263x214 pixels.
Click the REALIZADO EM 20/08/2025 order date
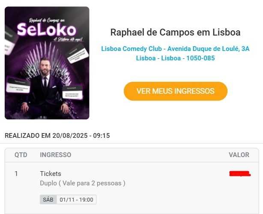tap(57, 136)
